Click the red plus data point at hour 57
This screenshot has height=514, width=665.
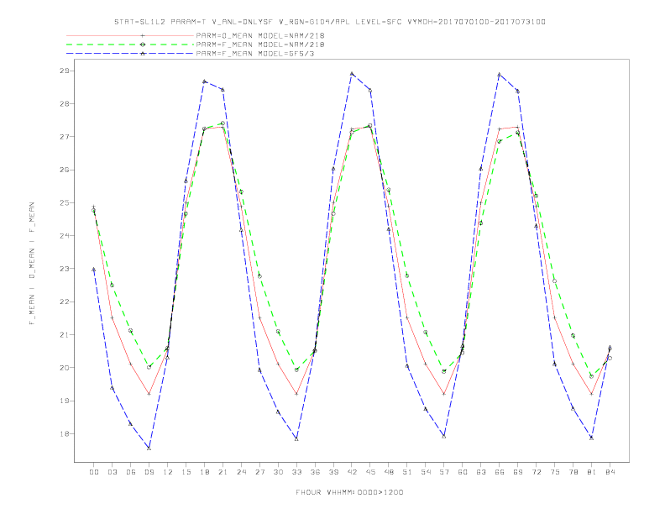click(x=444, y=394)
